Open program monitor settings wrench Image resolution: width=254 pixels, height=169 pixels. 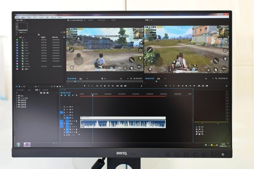[x=216, y=78]
